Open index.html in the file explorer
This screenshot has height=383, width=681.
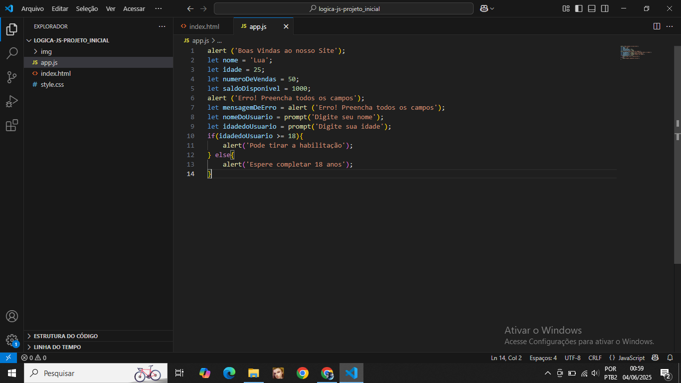click(98, 73)
